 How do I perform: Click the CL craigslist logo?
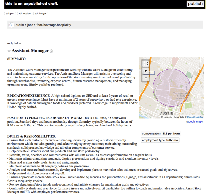[11, 25]
